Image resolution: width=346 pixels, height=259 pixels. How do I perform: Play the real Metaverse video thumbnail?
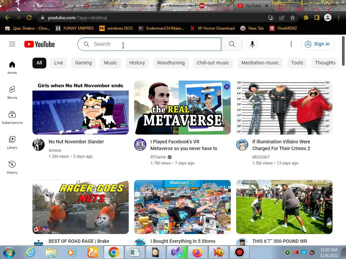pos(182,108)
